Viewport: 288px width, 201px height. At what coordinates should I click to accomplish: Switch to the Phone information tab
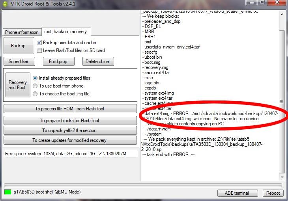pos(22,32)
